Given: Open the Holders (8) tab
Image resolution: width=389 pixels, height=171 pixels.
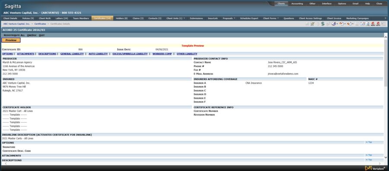Looking at the screenshot, I should tap(121, 18).
